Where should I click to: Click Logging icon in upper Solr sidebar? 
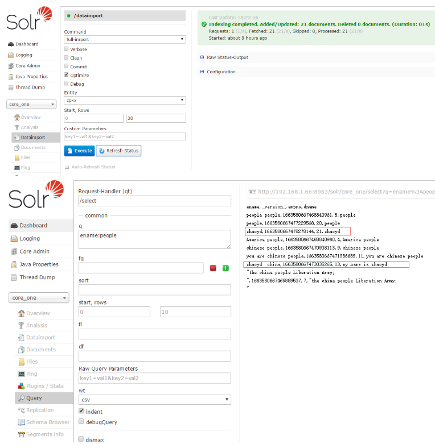coord(11,55)
